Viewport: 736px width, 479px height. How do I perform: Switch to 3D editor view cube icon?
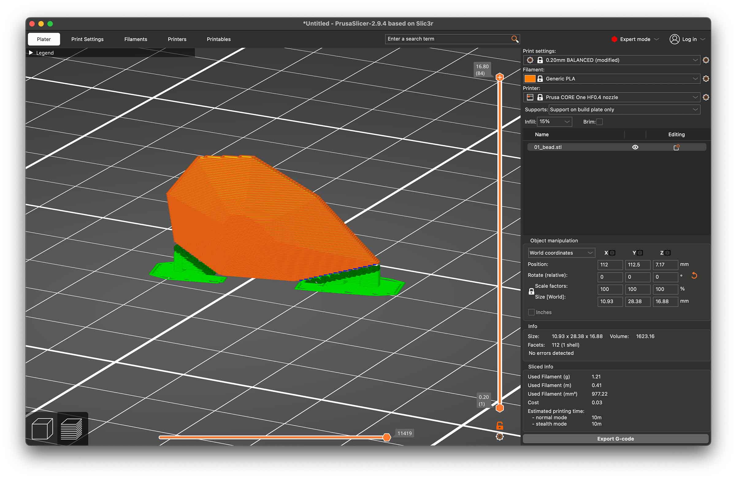pos(42,429)
